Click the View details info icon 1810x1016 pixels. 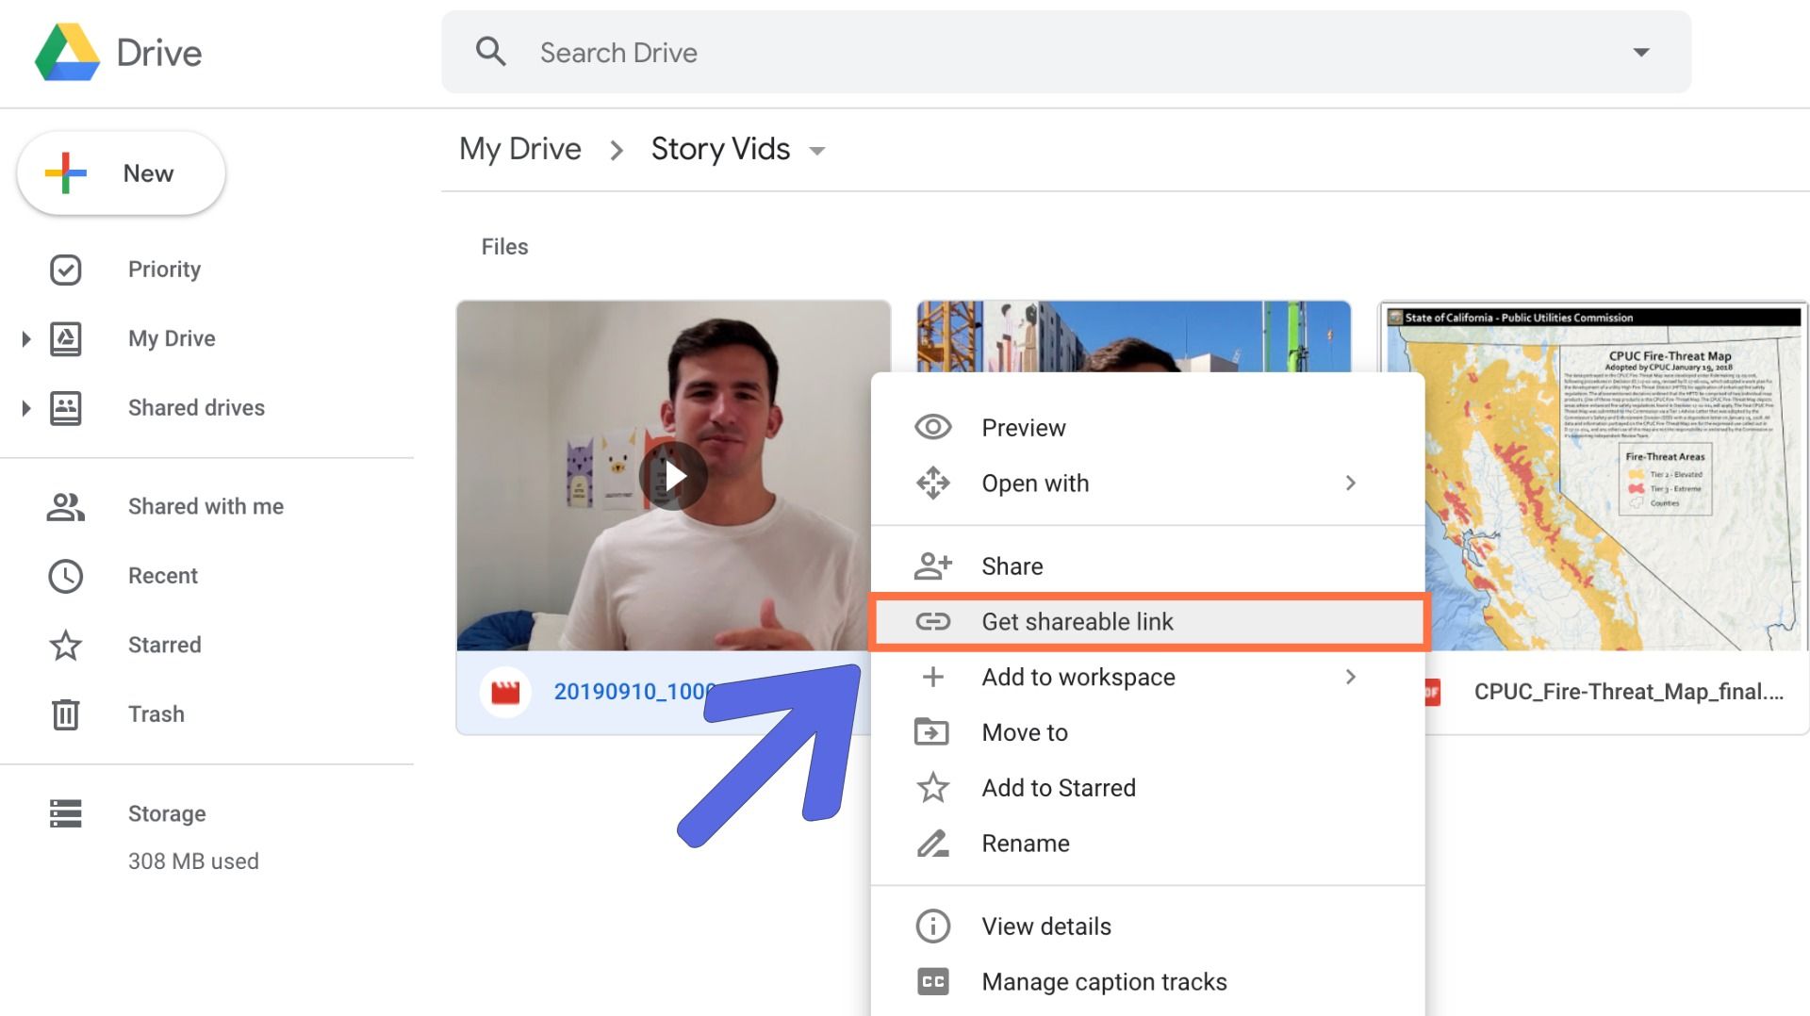coord(932,926)
